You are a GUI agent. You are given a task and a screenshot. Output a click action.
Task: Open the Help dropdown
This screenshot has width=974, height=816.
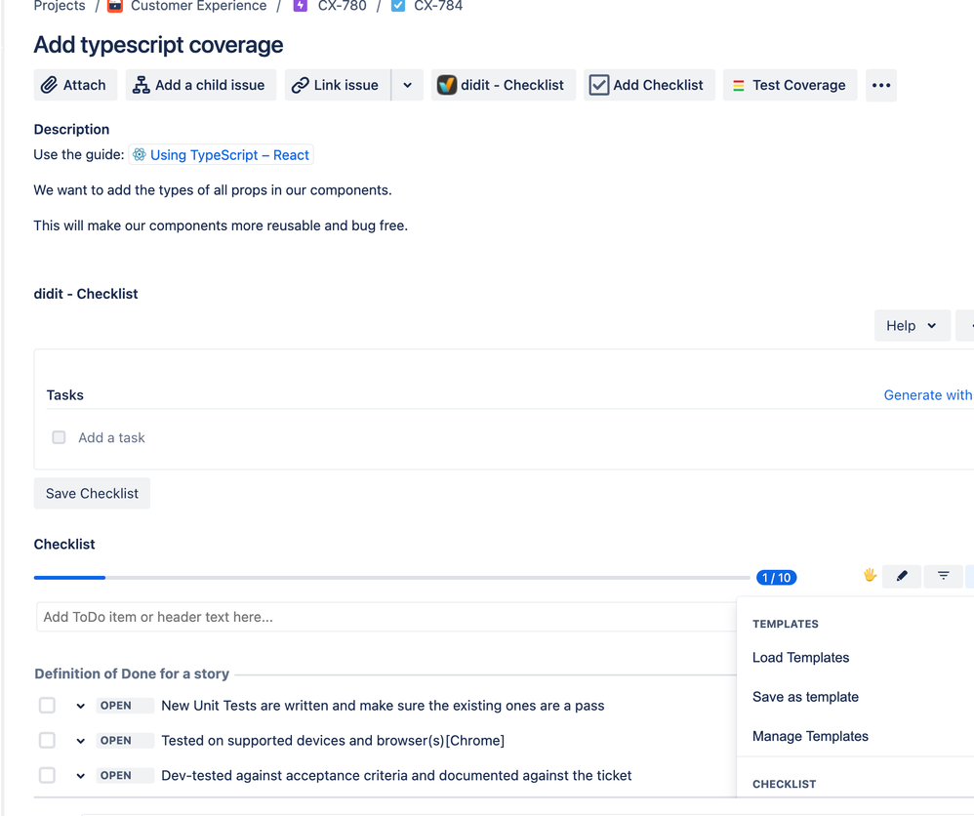click(912, 326)
